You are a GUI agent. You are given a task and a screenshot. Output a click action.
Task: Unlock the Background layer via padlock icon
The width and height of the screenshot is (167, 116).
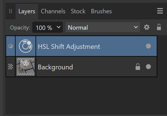point(138,67)
